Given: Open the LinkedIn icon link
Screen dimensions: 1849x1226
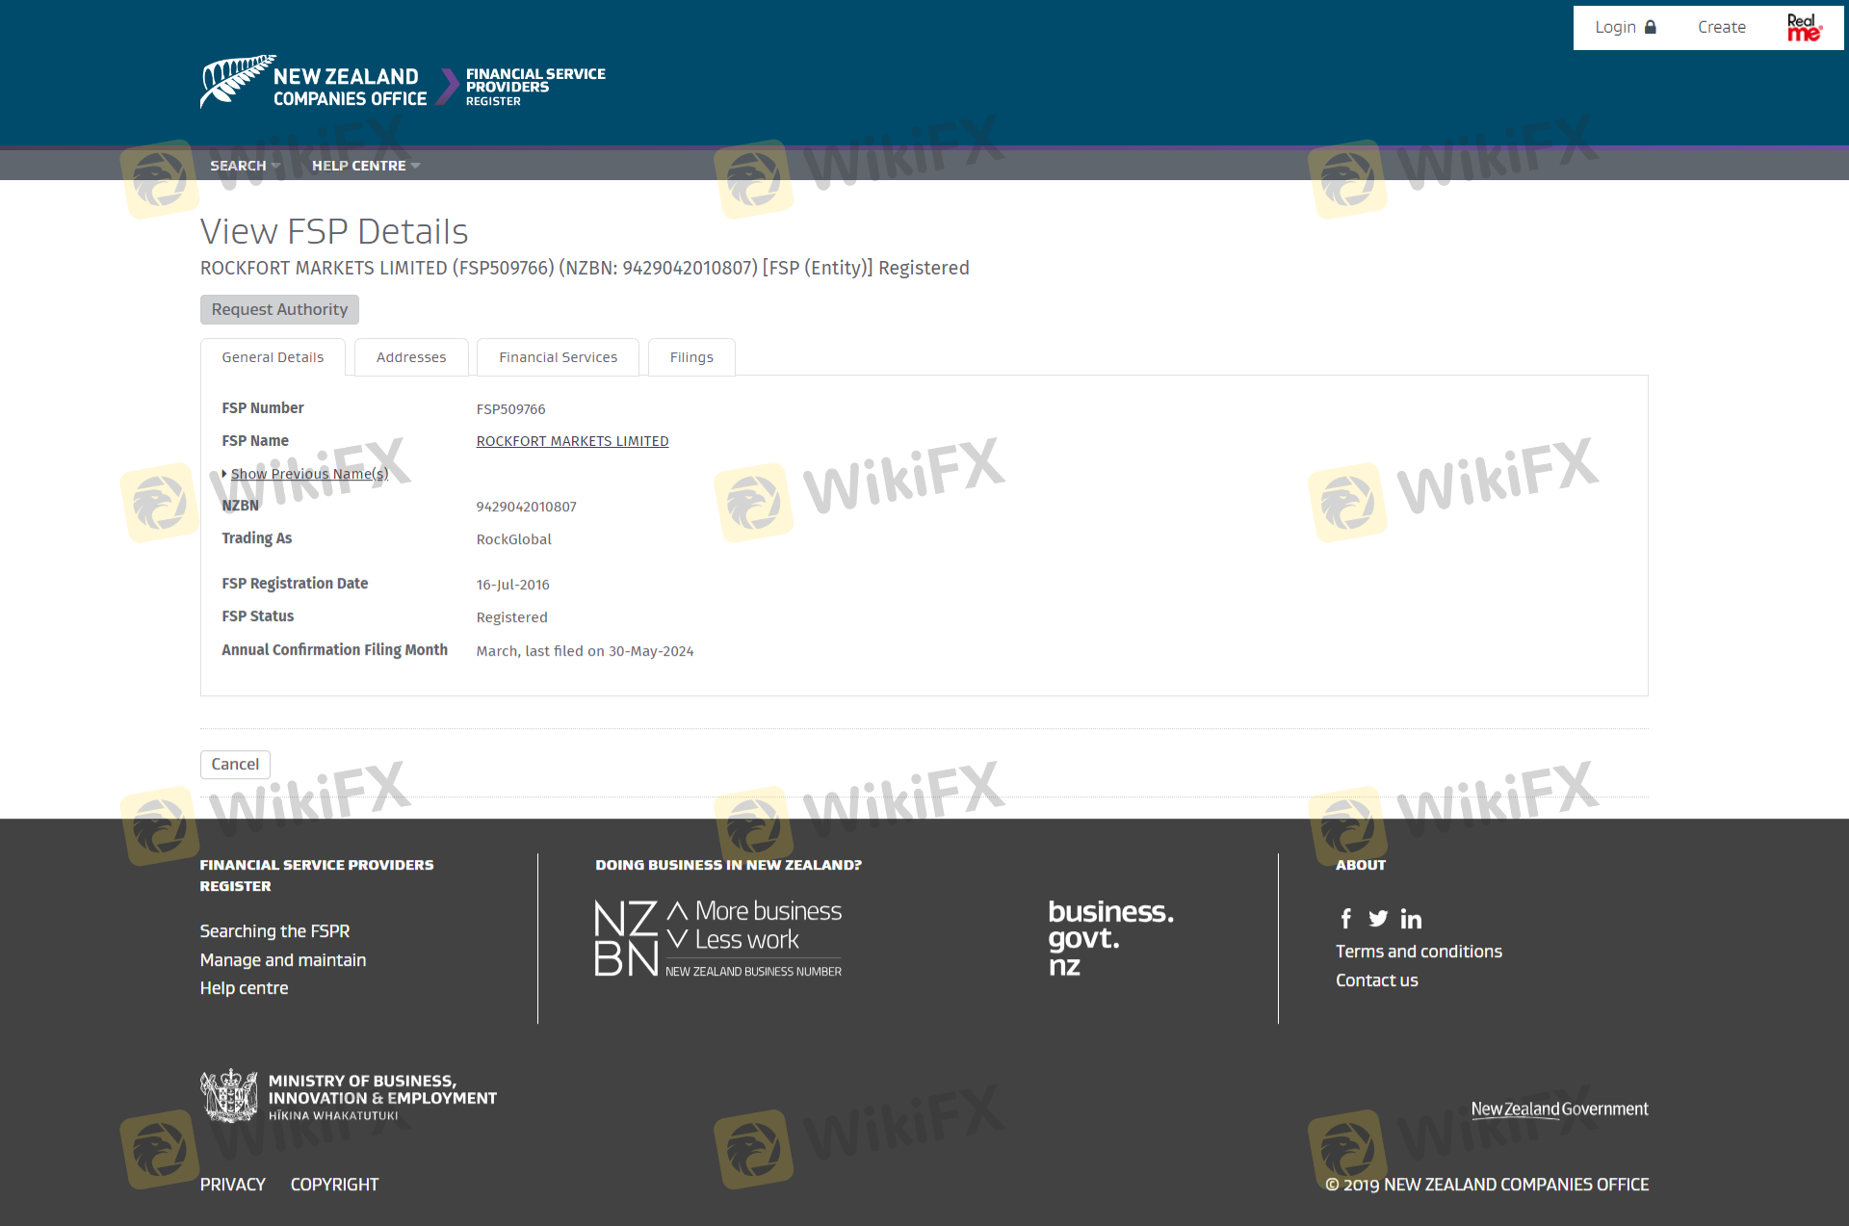Looking at the screenshot, I should pos(1411,919).
